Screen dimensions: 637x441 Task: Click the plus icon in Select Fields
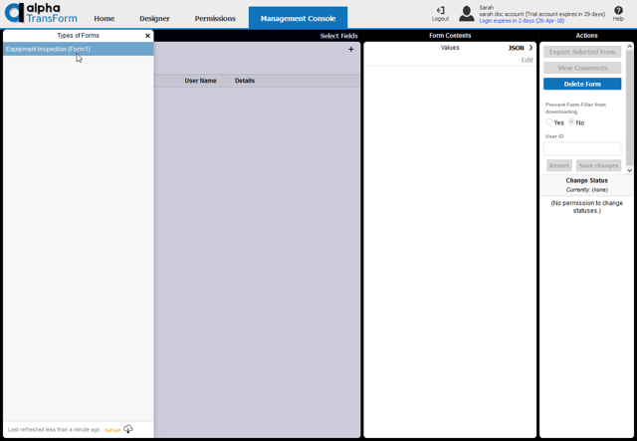[350, 49]
